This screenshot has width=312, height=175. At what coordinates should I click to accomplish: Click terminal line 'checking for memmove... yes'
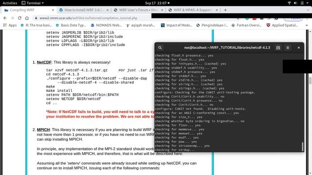(179, 129)
